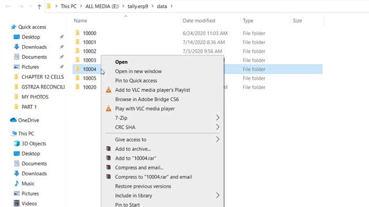
Task: Open pinned Desktop under Quick access
Action: click(31, 37)
